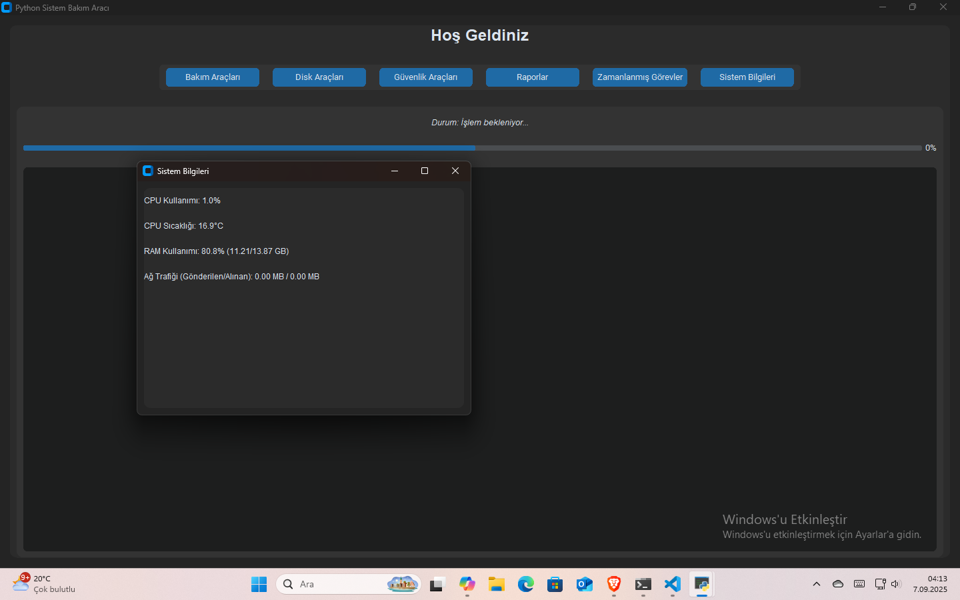The height and width of the screenshot is (600, 960).
Task: Open the Zamanlanmış Görevler section
Action: click(640, 77)
